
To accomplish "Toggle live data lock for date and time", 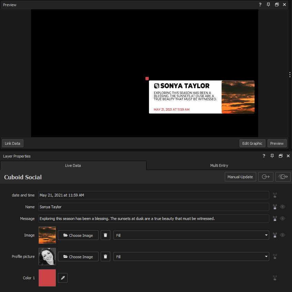I will tap(275, 195).
